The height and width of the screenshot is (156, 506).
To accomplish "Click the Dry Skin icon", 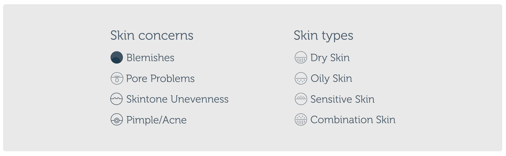I will (x=301, y=58).
